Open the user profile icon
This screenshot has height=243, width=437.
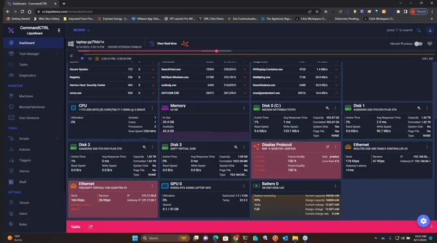click(x=430, y=30)
